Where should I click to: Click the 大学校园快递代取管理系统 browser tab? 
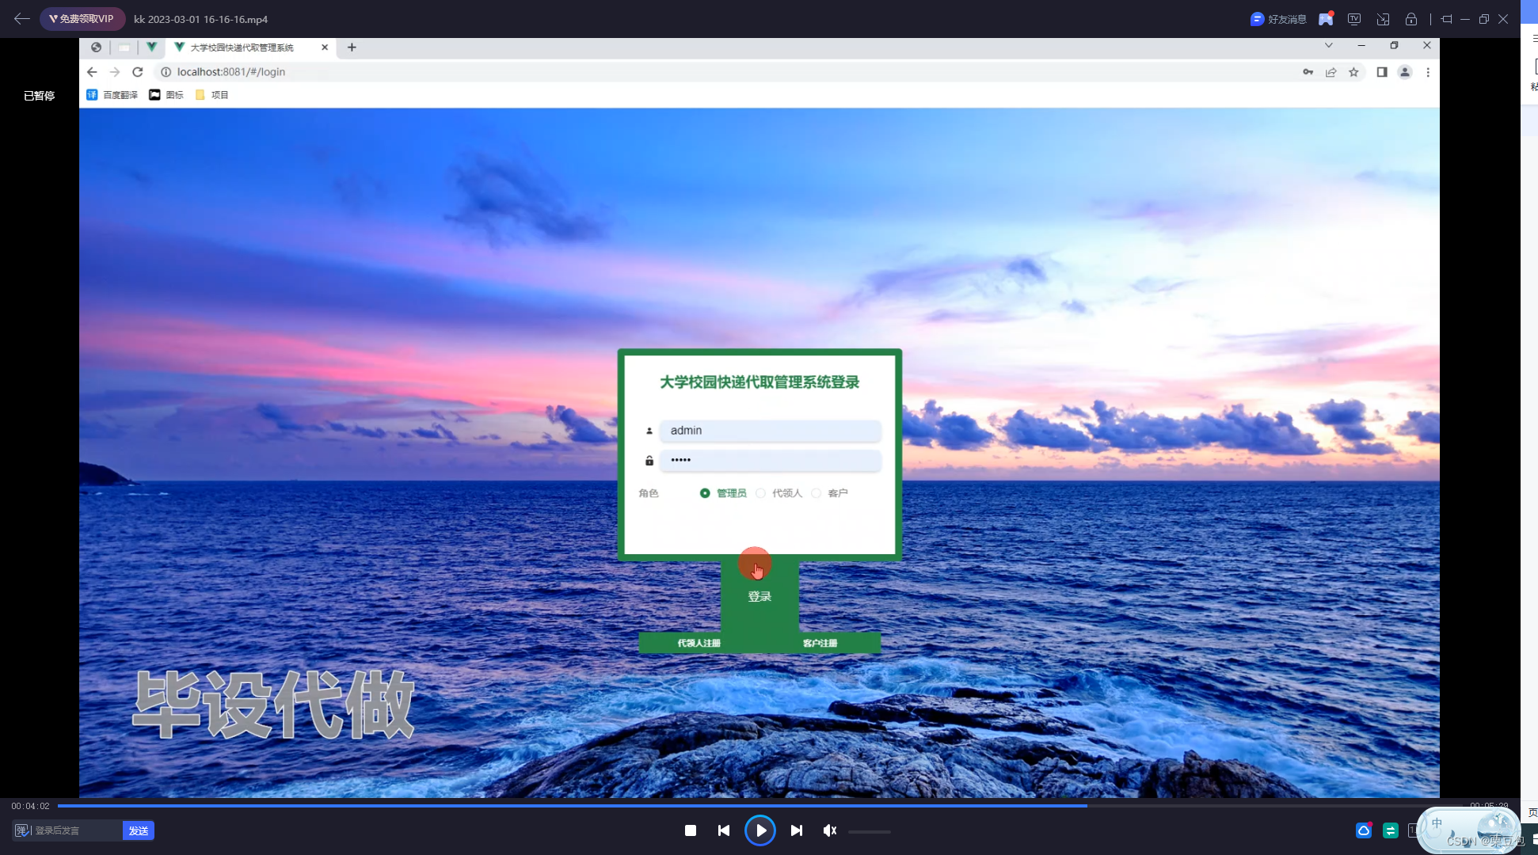(242, 47)
